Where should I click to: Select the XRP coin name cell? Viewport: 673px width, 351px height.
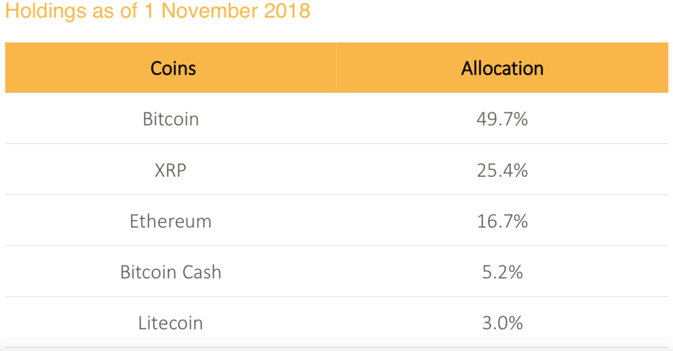coord(171,170)
